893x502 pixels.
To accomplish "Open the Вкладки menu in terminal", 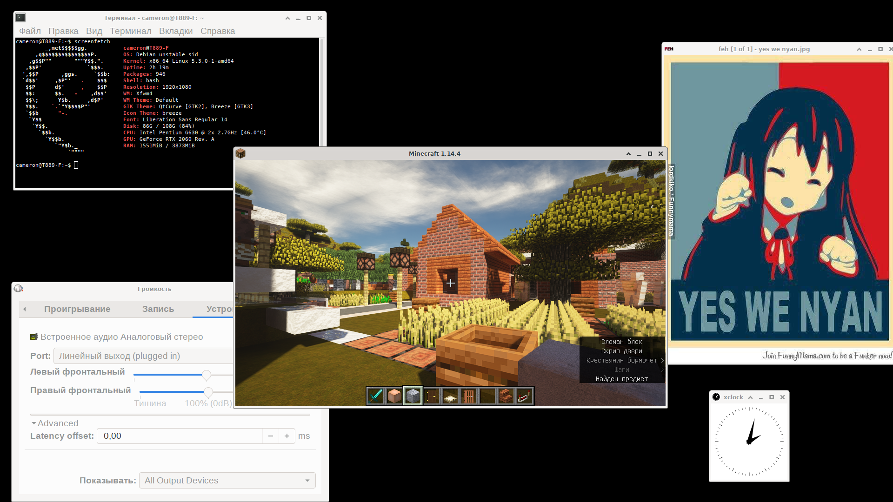I will [x=175, y=31].
